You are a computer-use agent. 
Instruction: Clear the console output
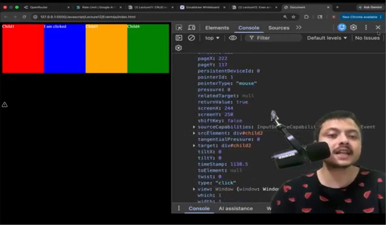(191, 38)
